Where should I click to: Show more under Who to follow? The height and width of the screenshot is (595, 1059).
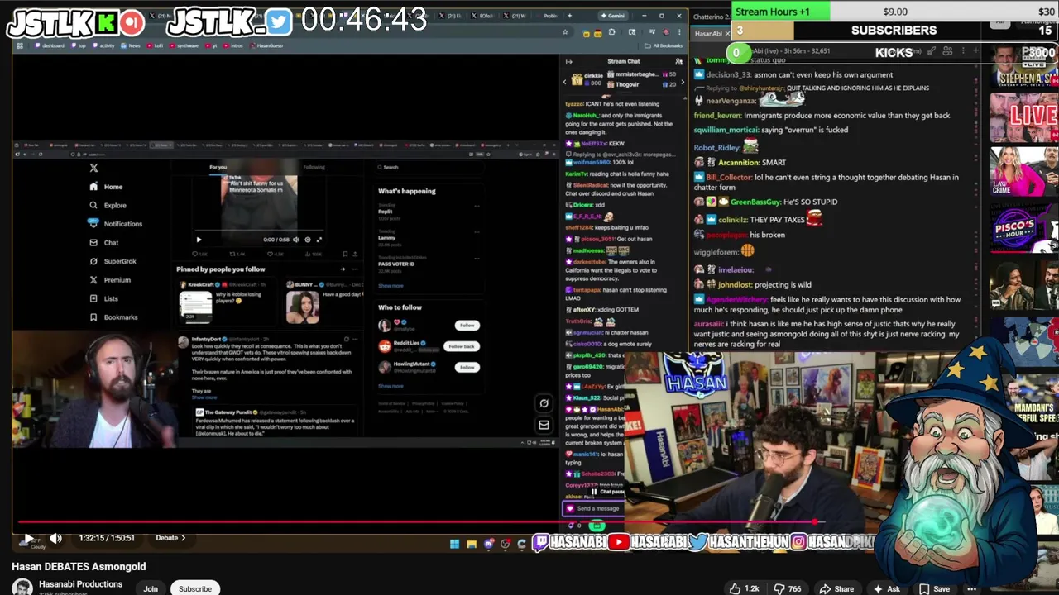pos(391,386)
